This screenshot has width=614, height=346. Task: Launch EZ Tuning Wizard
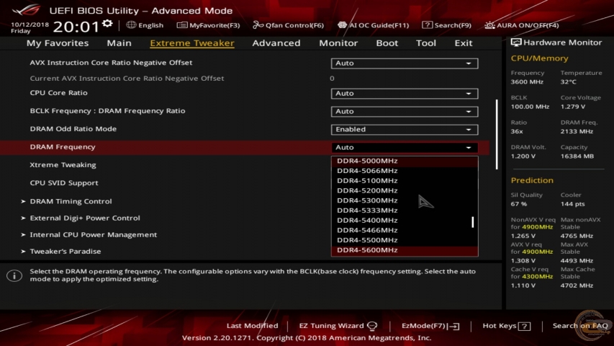[338, 326]
